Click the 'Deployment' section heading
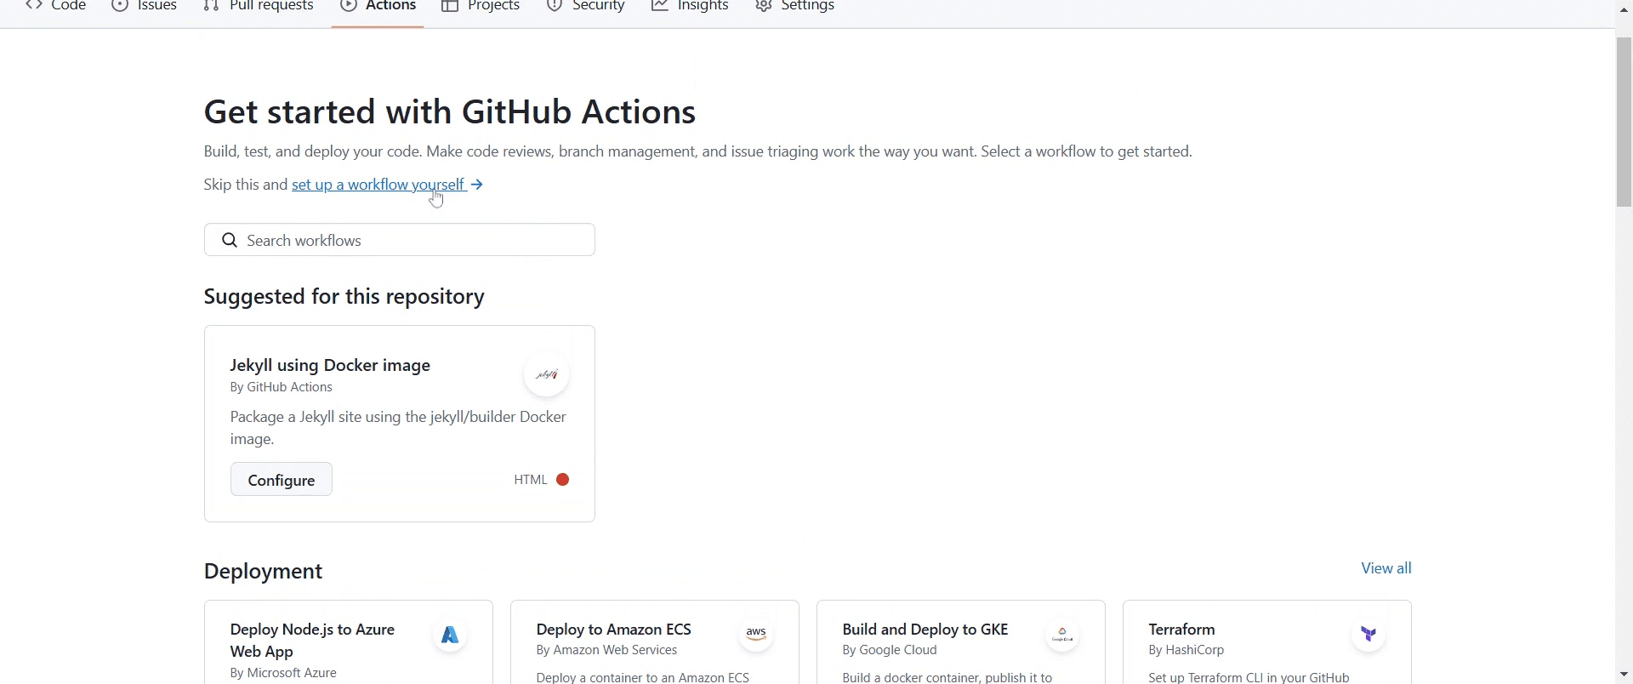 click(x=264, y=571)
